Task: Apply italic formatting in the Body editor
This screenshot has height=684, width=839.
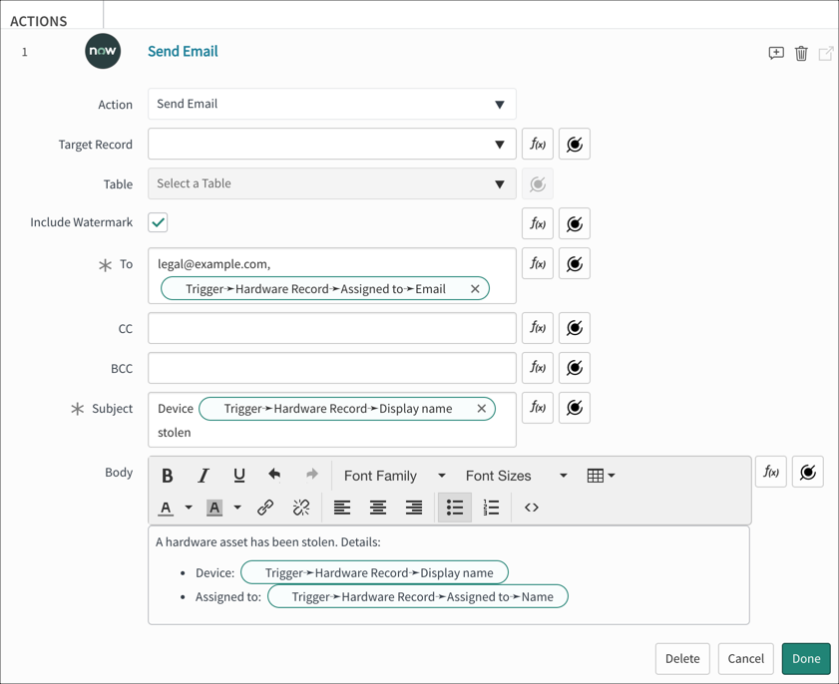Action: pos(203,476)
